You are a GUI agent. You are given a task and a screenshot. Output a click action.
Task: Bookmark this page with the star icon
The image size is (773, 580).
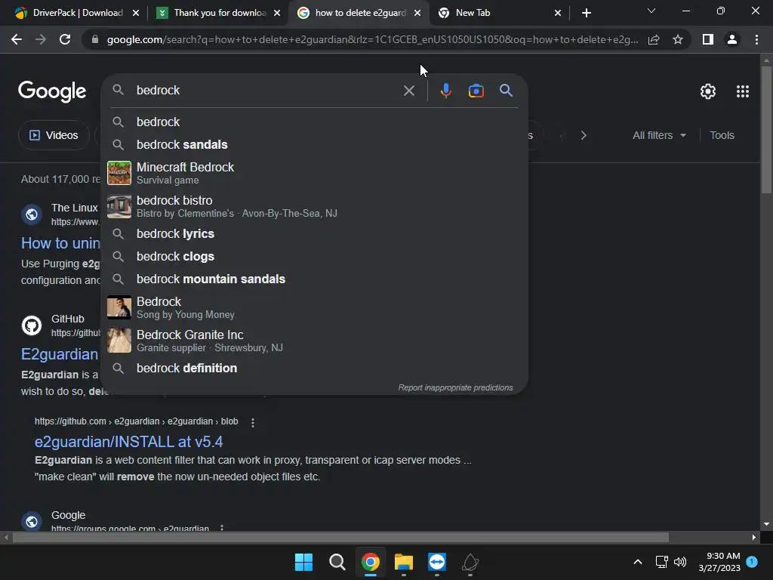pos(678,39)
